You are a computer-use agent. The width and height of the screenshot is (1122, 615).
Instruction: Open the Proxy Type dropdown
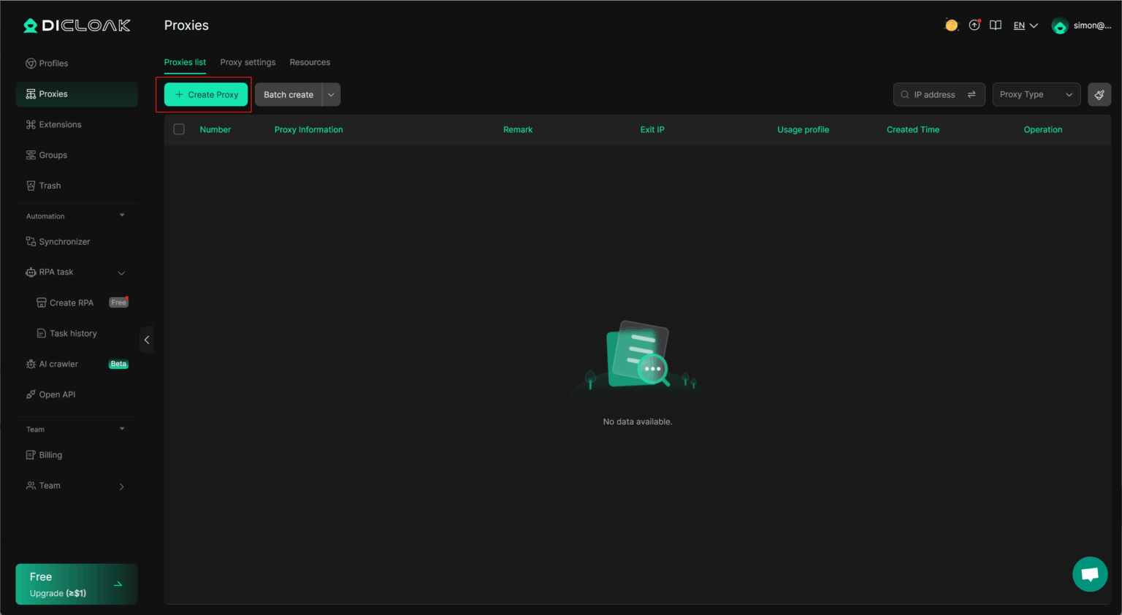pyautogui.click(x=1036, y=94)
